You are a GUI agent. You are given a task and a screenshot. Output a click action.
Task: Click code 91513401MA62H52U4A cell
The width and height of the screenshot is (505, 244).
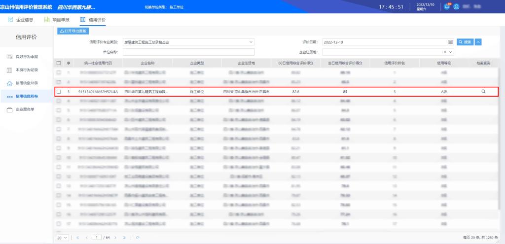pos(98,92)
